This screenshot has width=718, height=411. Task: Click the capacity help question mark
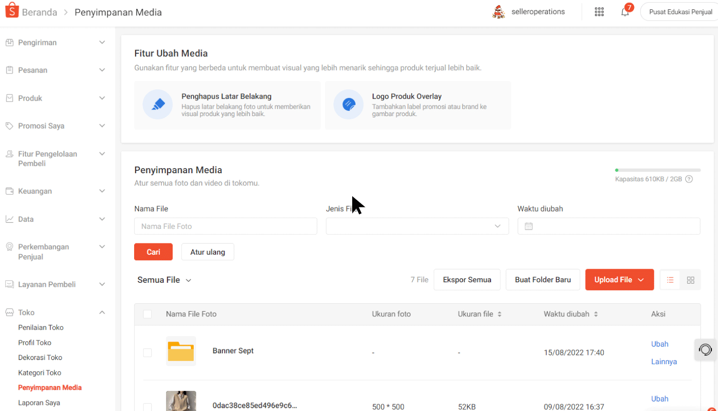tap(689, 179)
